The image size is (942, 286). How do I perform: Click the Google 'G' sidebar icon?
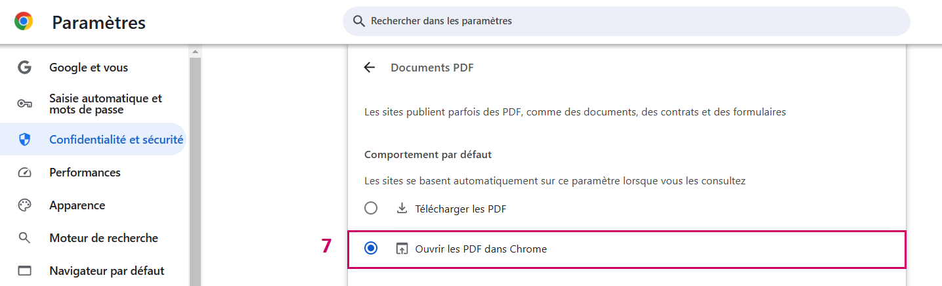(x=24, y=68)
